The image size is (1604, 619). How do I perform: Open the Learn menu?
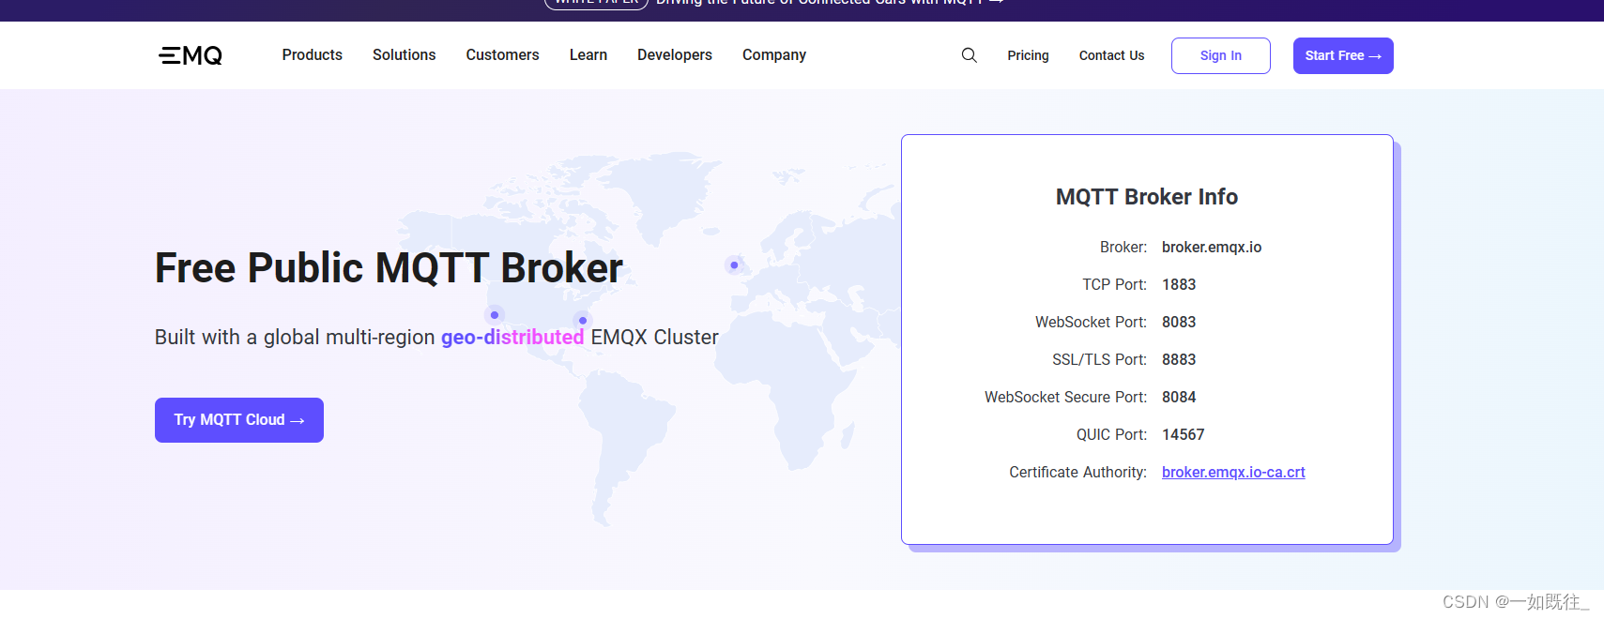pyautogui.click(x=588, y=55)
